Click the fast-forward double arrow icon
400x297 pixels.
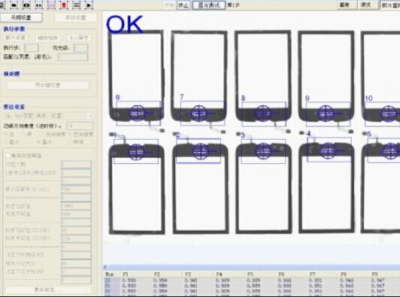point(39,5)
